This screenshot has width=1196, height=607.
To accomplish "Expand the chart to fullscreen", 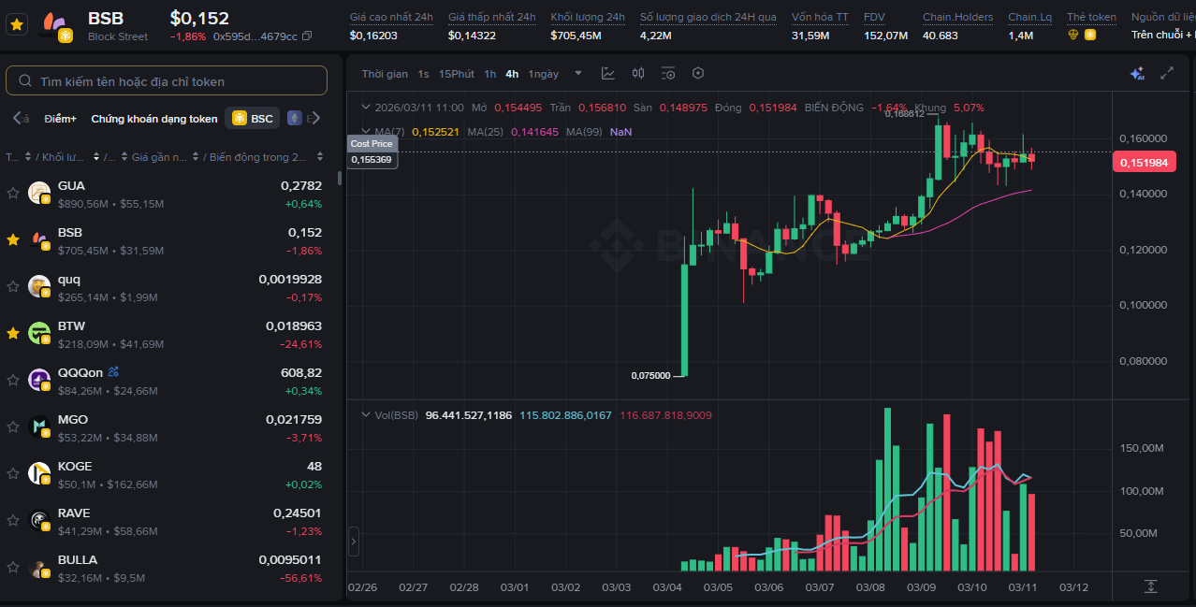I will [x=1167, y=74].
